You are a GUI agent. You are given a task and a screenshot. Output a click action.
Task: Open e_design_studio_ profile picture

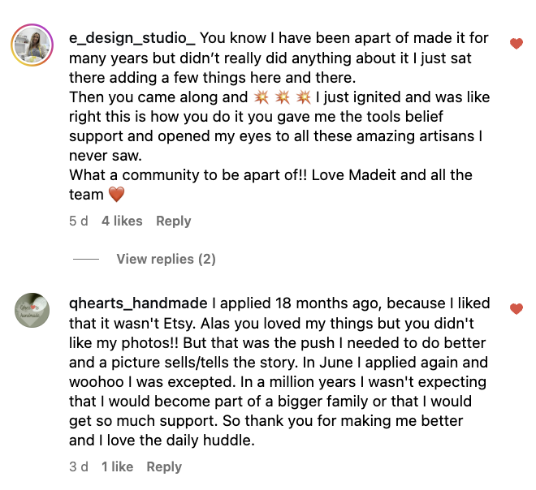32,45
